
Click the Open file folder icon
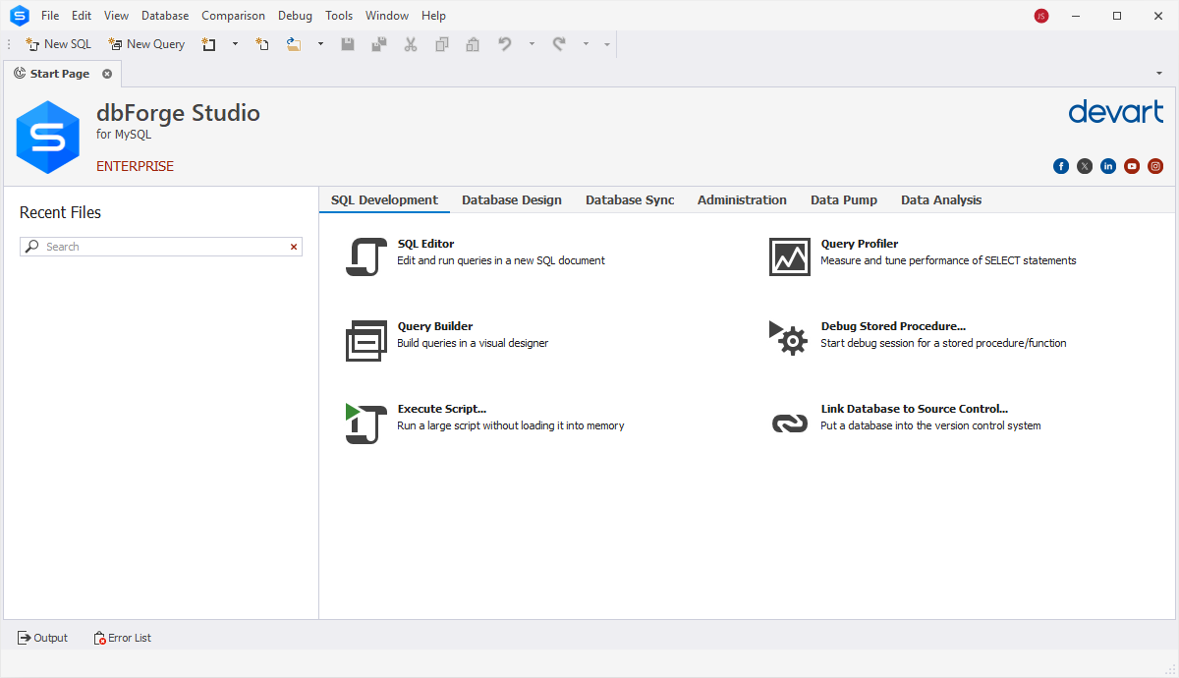(293, 44)
